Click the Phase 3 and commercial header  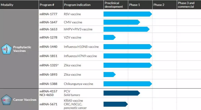point(186,5)
